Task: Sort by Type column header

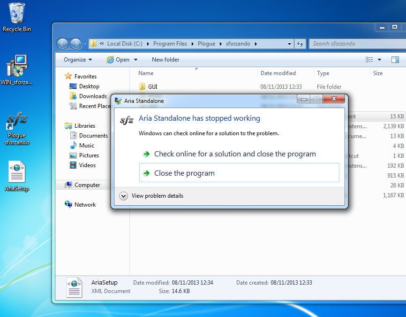Action: [x=342, y=73]
